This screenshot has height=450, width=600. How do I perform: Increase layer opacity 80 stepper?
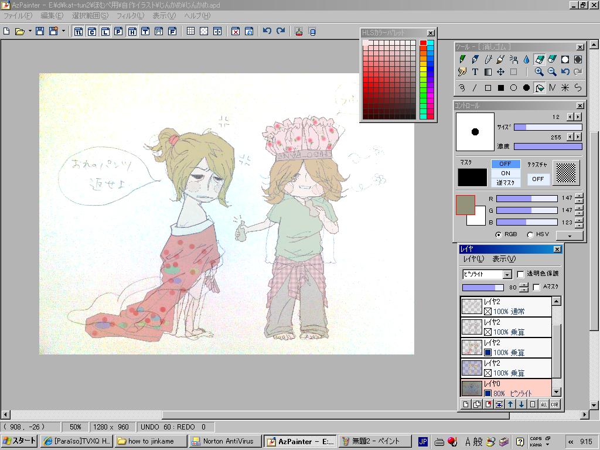tap(524, 285)
